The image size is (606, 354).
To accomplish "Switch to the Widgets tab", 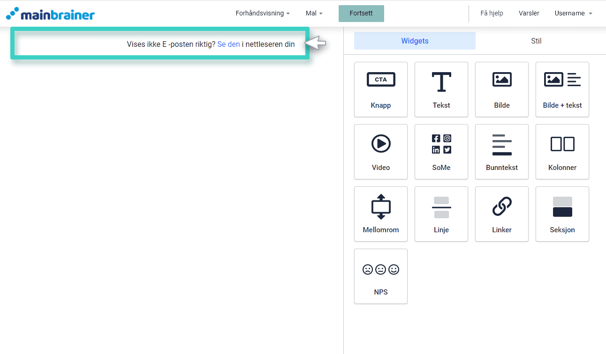I will tap(415, 41).
